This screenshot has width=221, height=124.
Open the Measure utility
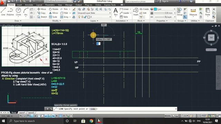coord(193,11)
